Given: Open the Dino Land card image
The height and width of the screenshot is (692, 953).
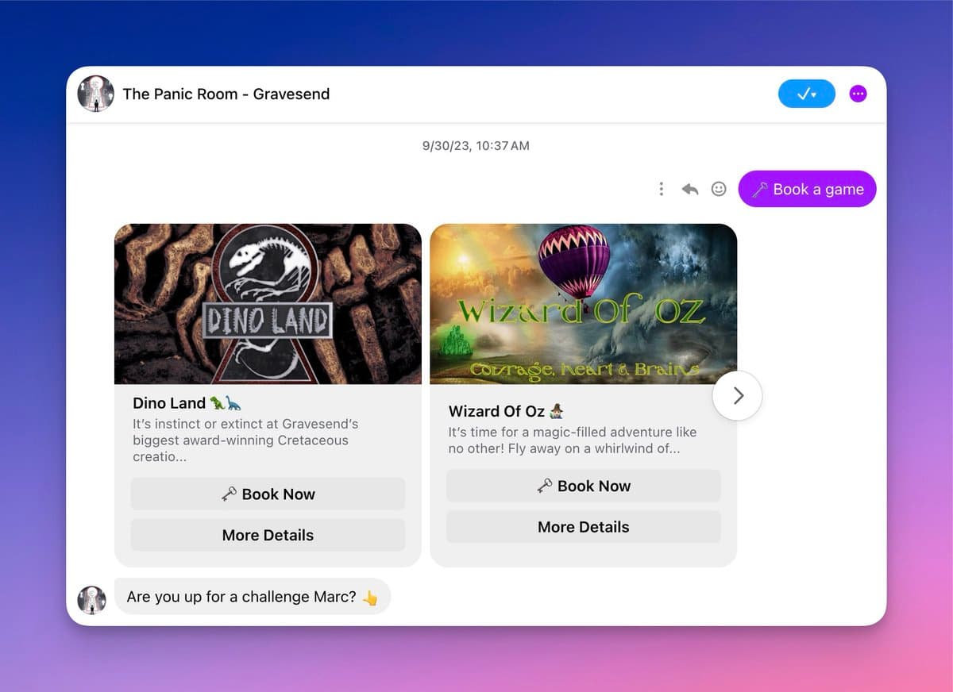Looking at the screenshot, I should coord(268,304).
